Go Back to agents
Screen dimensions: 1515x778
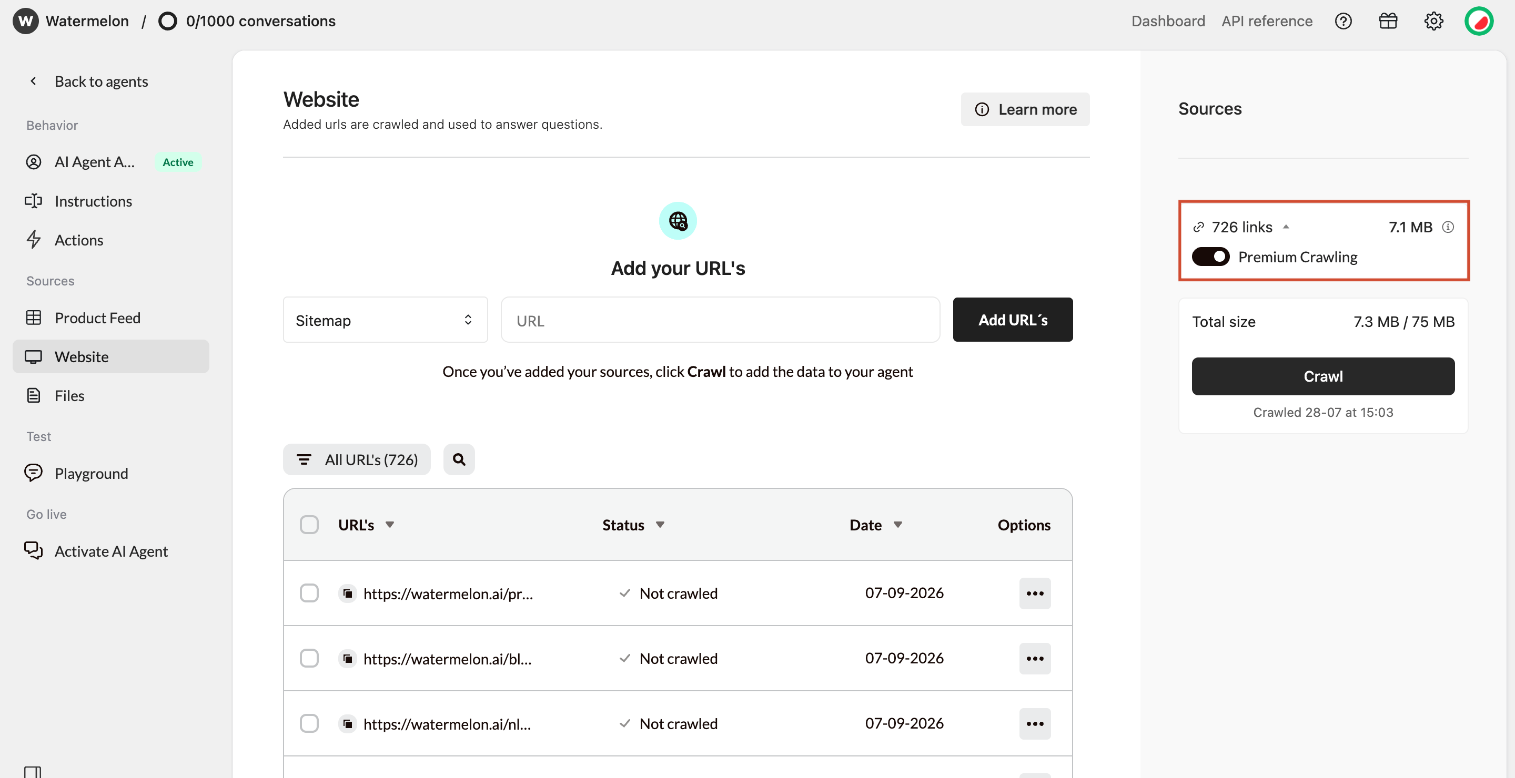pos(101,81)
